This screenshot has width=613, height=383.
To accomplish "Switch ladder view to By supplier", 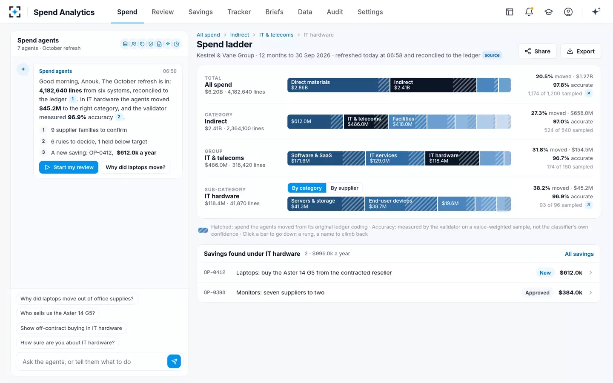I will coord(344,188).
